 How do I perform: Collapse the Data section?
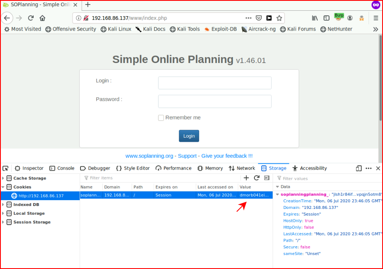click(278, 187)
